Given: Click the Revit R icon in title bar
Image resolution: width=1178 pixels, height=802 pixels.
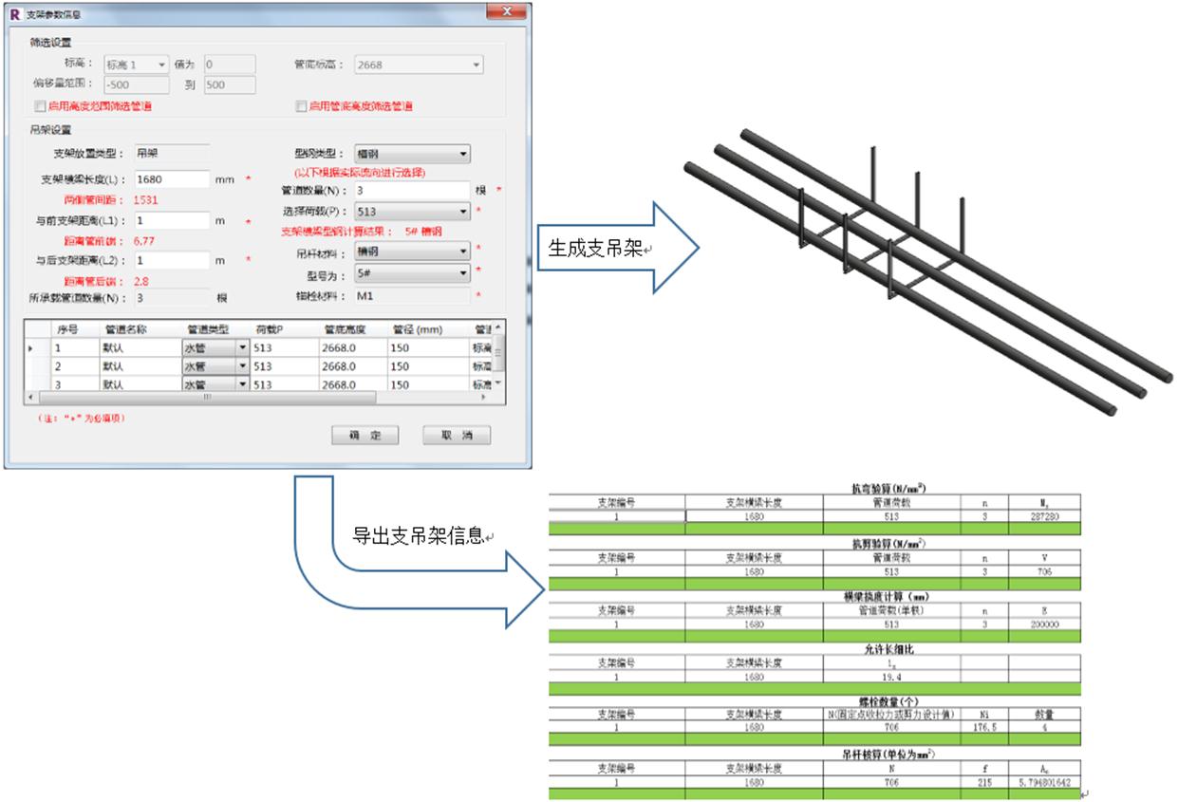Looking at the screenshot, I should point(14,15).
